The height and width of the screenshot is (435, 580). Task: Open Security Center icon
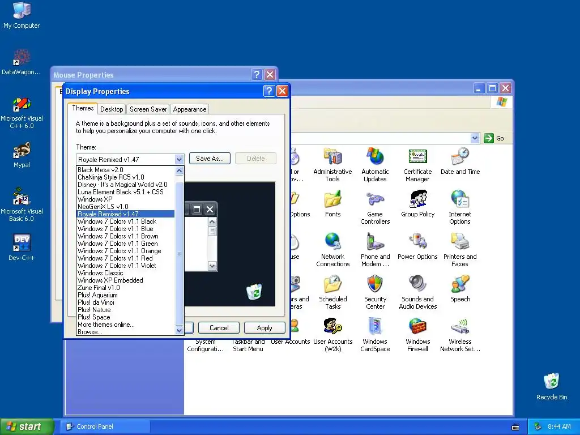(x=375, y=292)
